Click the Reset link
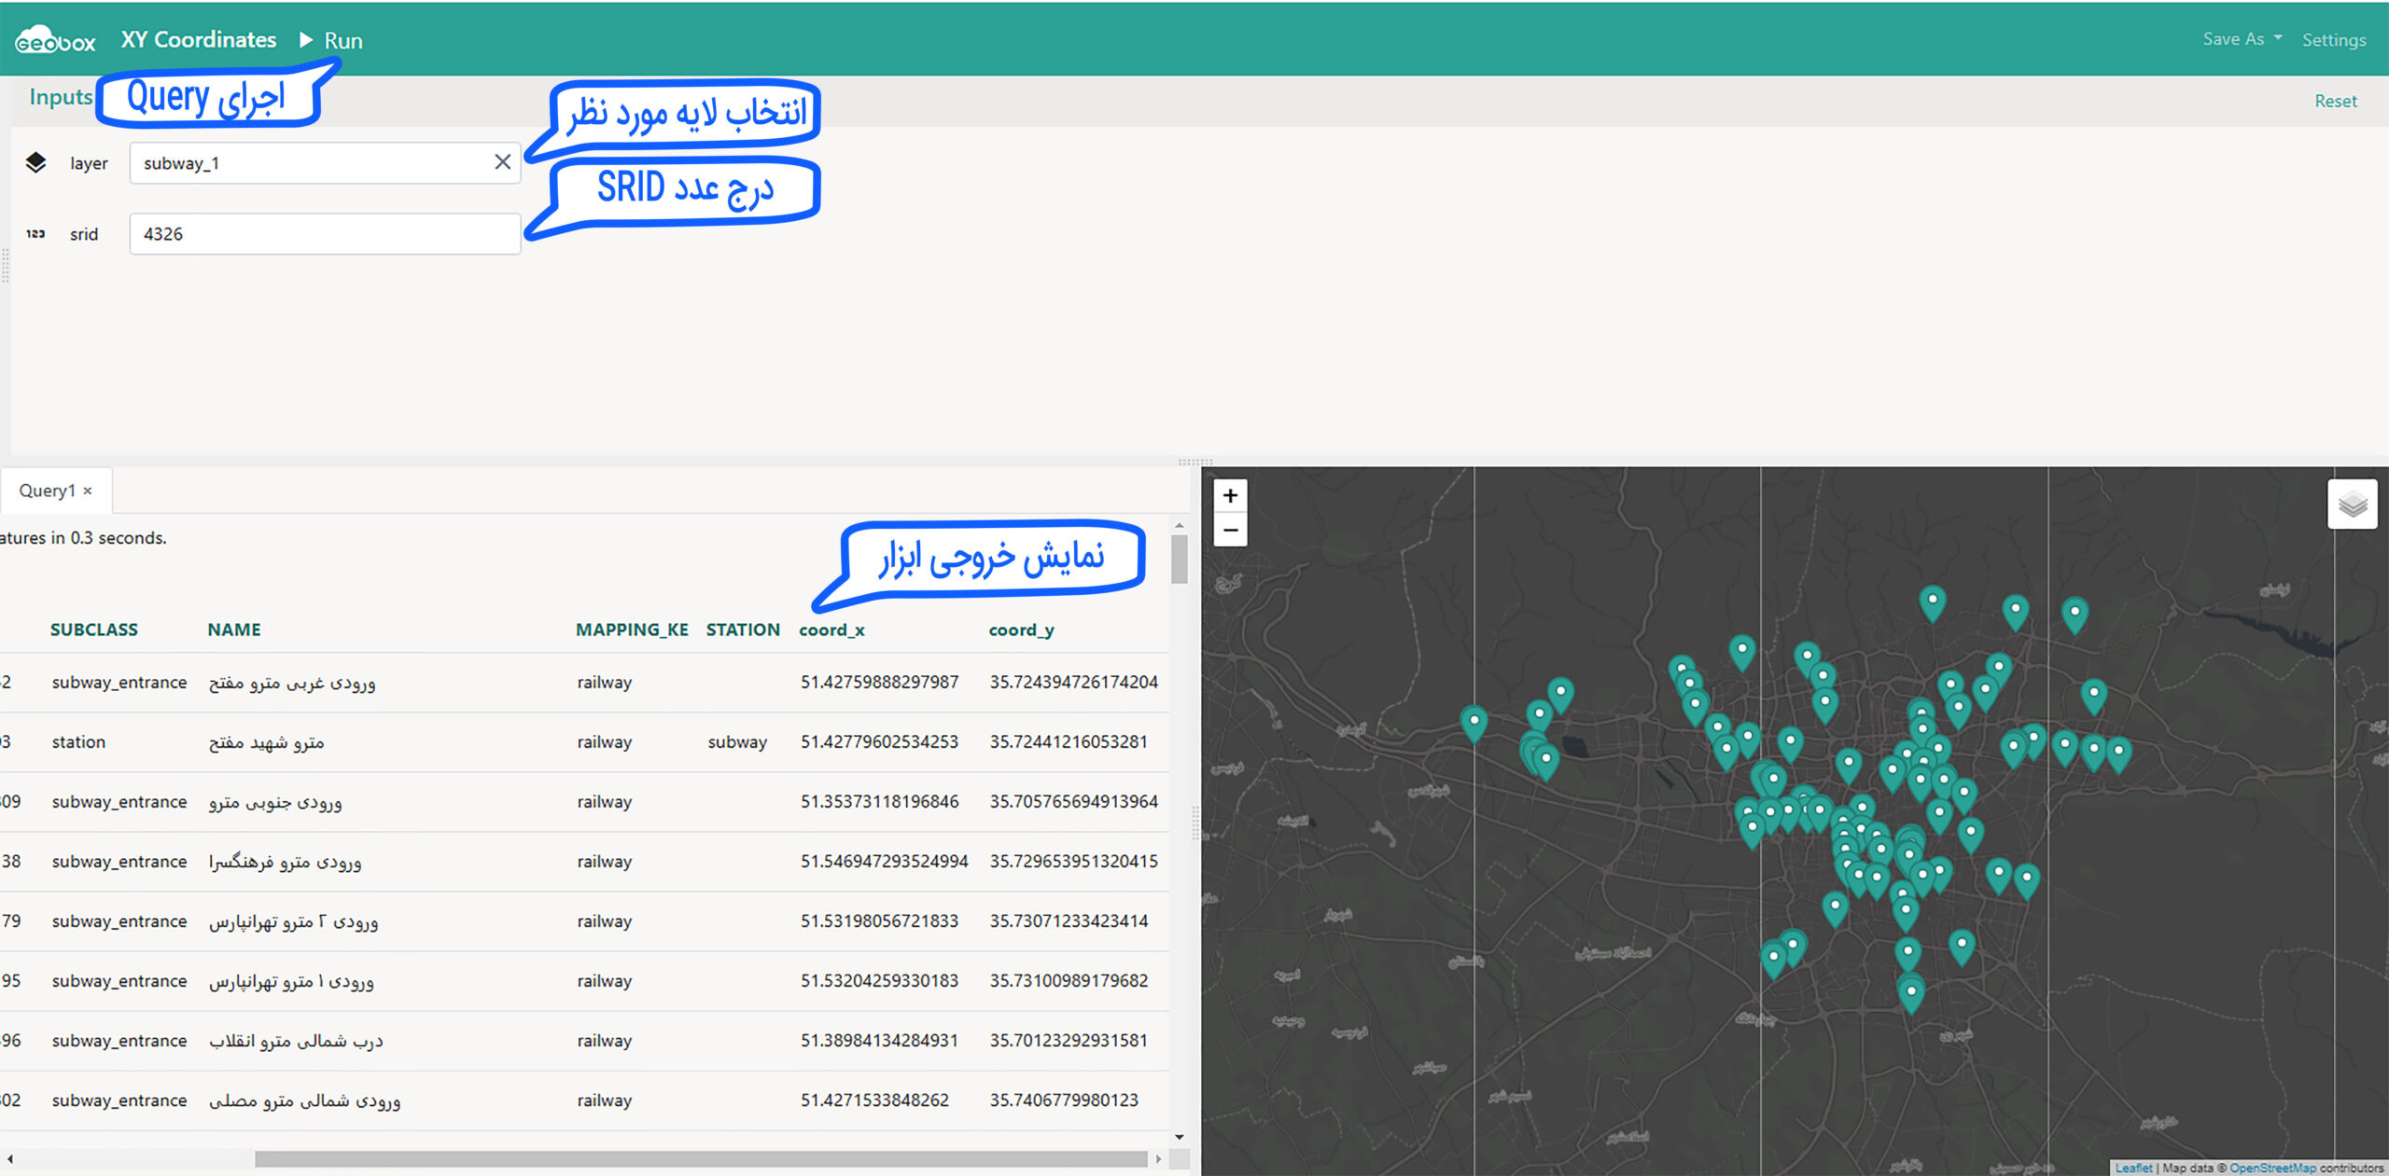 coord(2335,101)
